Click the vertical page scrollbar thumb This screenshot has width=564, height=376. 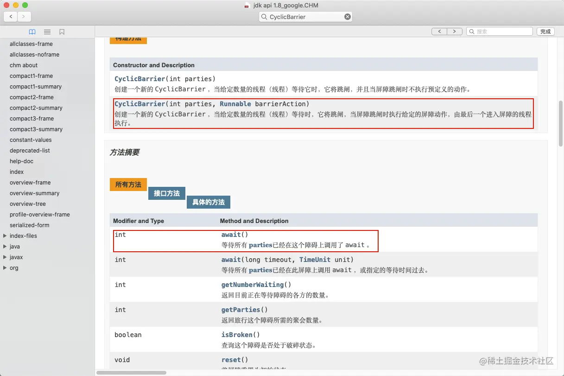click(561, 124)
